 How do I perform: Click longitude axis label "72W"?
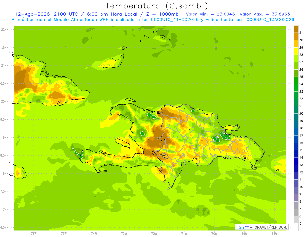(154, 234)
